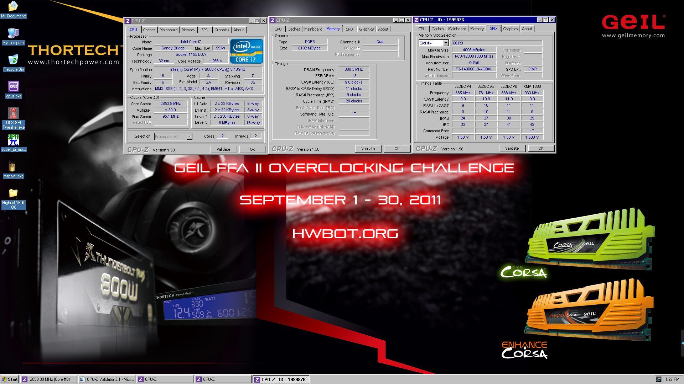Image resolution: width=684 pixels, height=384 pixels.
Task: Open the Caches tab in the left CPU-Z window
Action: 149,30
